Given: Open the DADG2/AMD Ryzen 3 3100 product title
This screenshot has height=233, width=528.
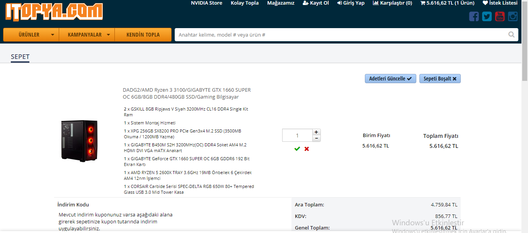Looking at the screenshot, I should 187,93.
